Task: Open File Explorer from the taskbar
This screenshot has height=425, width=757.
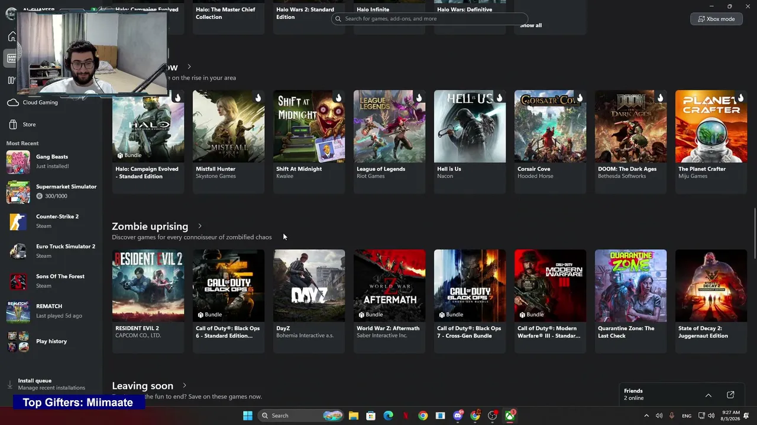Action: (x=353, y=416)
